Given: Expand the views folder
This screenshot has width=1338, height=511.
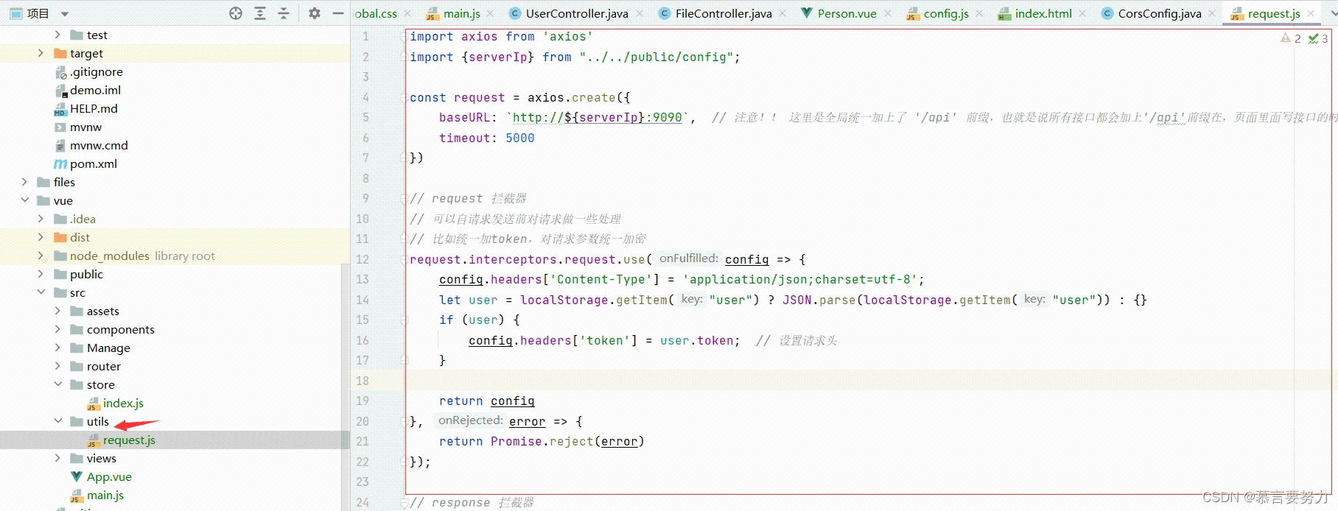Looking at the screenshot, I should point(57,458).
